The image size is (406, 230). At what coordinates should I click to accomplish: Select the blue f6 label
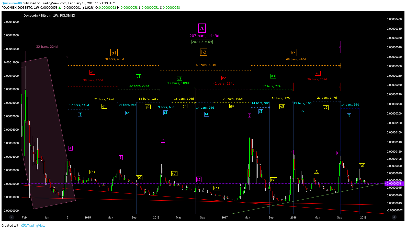click(x=303, y=112)
